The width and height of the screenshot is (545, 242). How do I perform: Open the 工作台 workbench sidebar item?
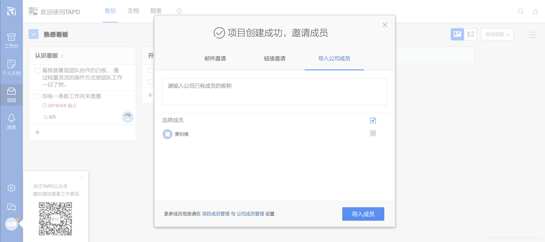click(11, 41)
